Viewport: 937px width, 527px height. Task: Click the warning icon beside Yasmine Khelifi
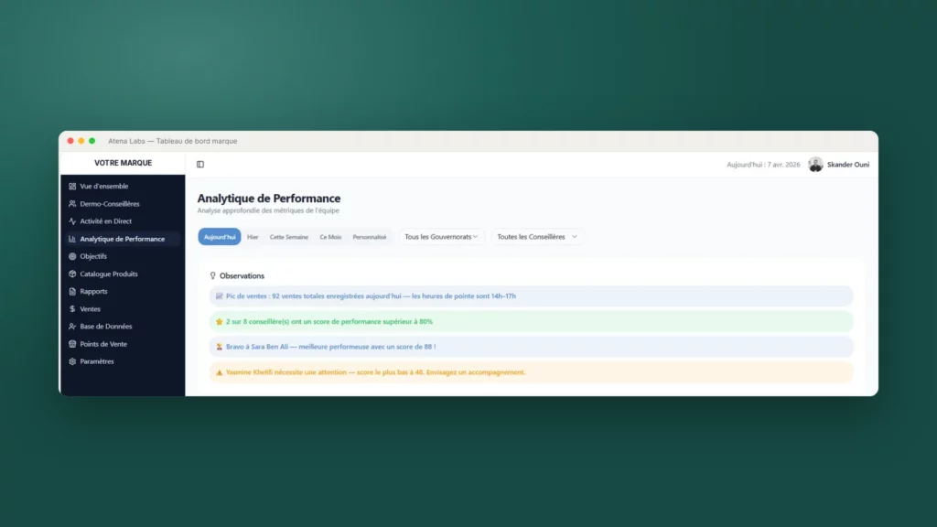220,372
